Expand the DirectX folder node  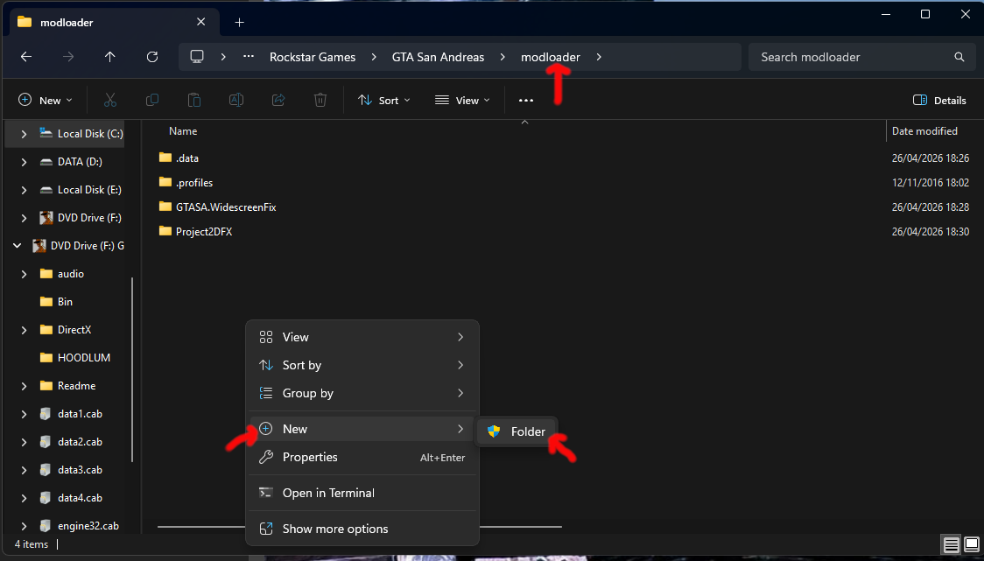[24, 330]
